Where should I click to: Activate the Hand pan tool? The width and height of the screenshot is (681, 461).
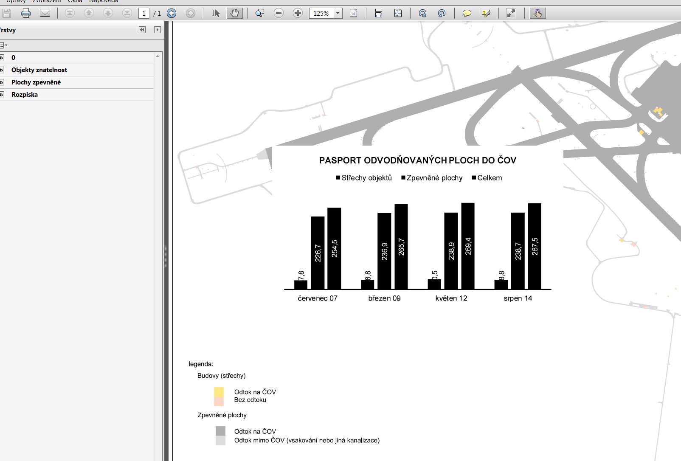point(235,13)
